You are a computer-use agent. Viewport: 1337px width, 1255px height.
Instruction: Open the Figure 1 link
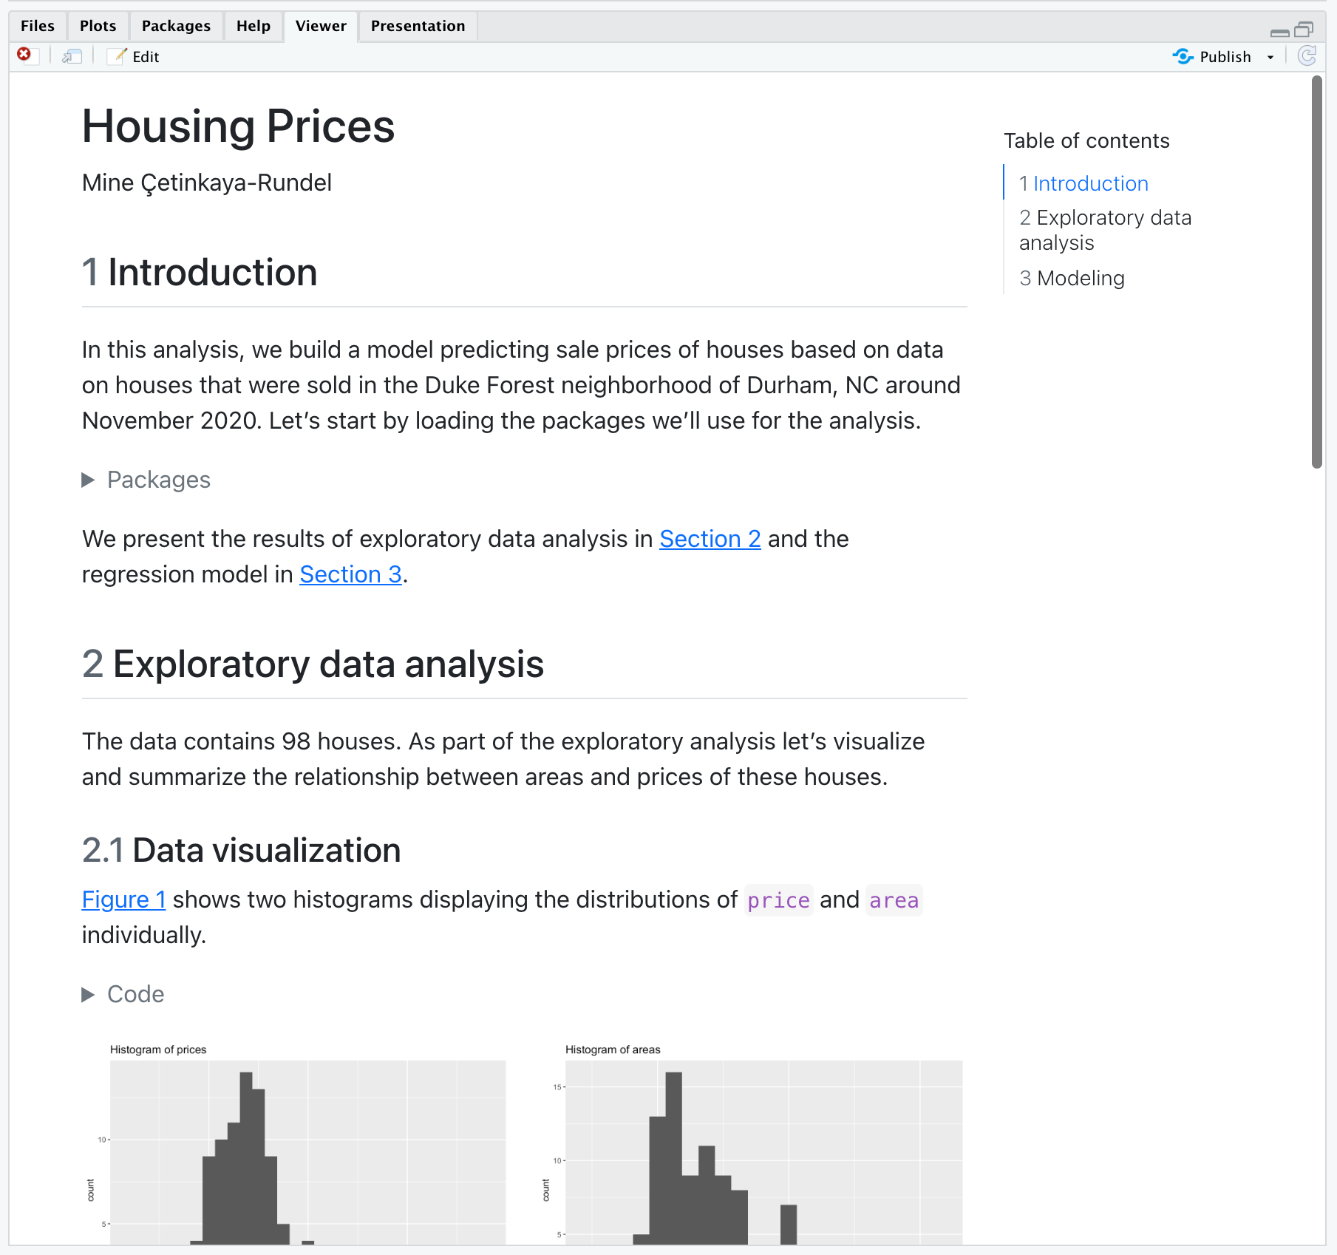[123, 899]
